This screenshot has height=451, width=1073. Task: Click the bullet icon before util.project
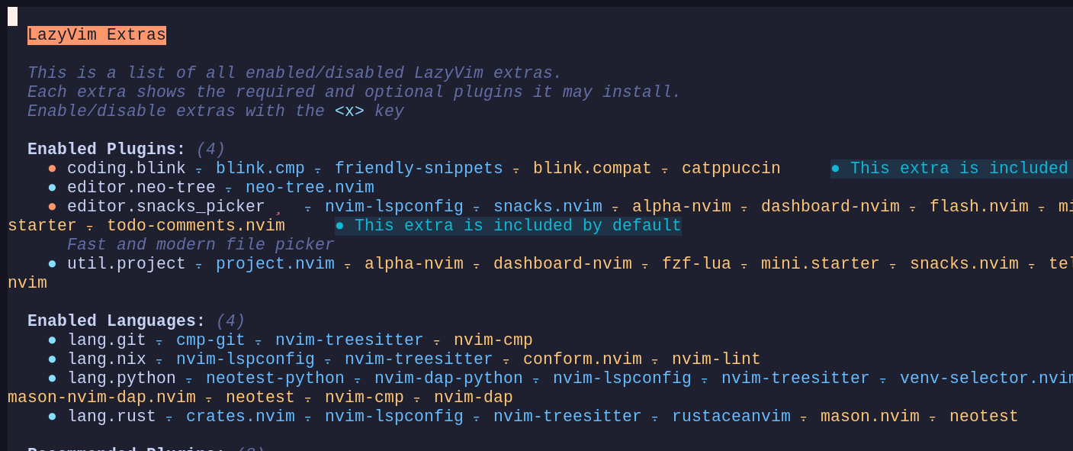tap(52, 264)
